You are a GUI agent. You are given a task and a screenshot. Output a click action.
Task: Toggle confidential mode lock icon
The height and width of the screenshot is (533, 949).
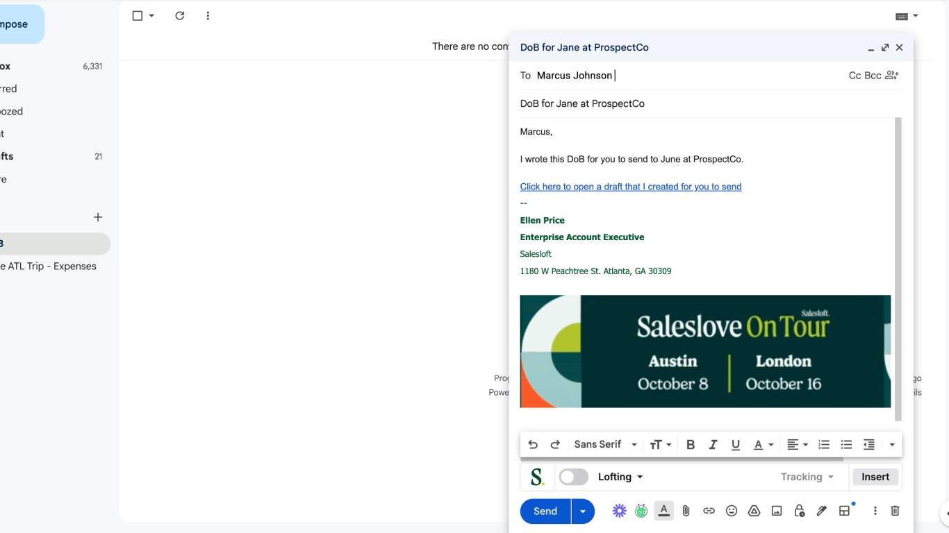coord(799,511)
